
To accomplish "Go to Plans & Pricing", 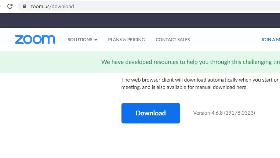I will (x=126, y=40).
